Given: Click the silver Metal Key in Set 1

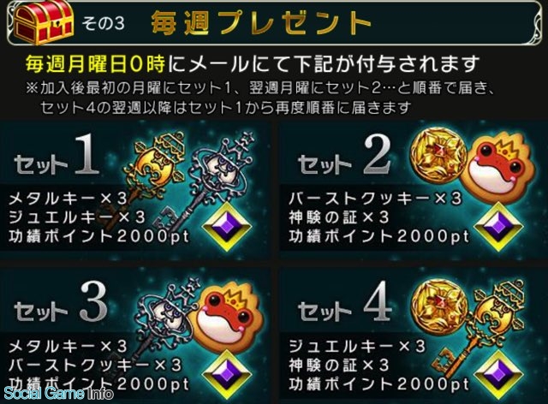Looking at the screenshot, I should 210,178.
